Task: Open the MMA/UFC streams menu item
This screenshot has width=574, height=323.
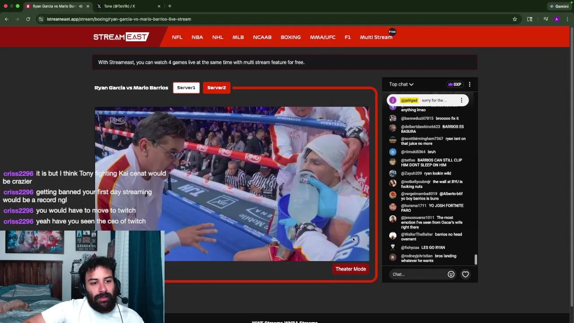Action: tap(322, 37)
